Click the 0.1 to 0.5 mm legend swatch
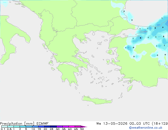Image resolution: width=168 pixels, height=130 pixels. point(5,127)
